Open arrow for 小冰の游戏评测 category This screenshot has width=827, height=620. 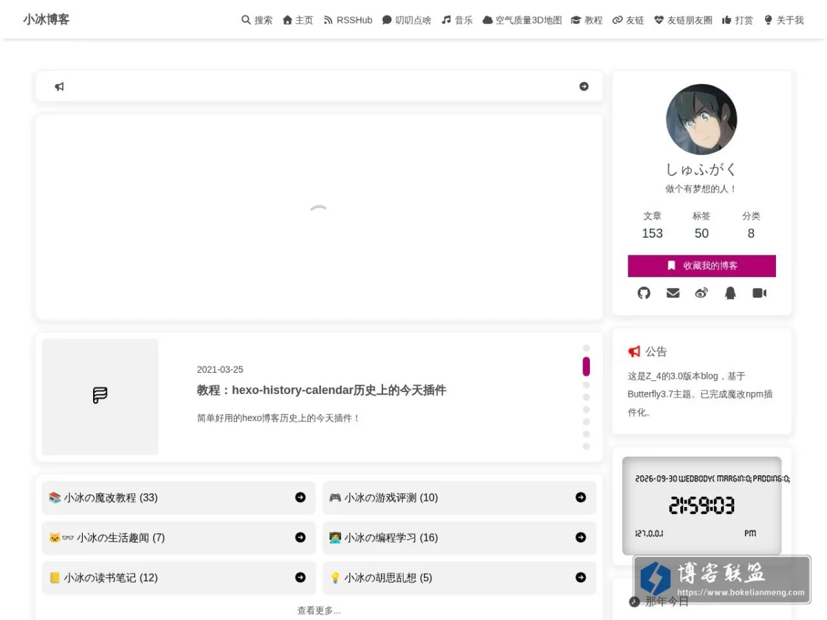coord(581,497)
